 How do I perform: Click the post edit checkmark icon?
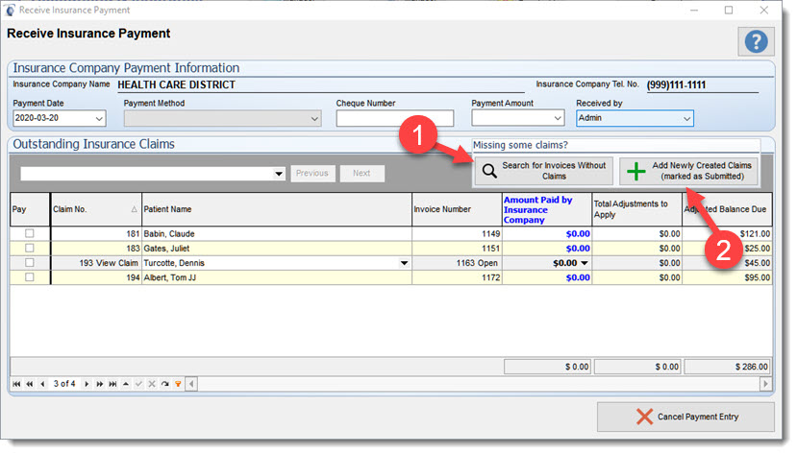tap(138, 384)
